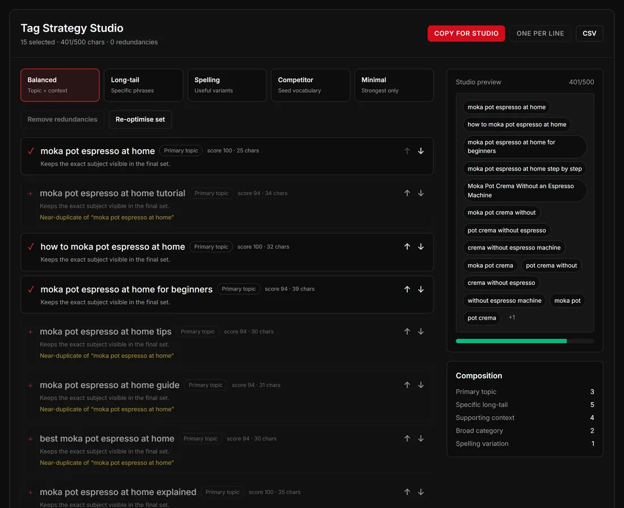Click Remove redundancies button

tap(62, 119)
